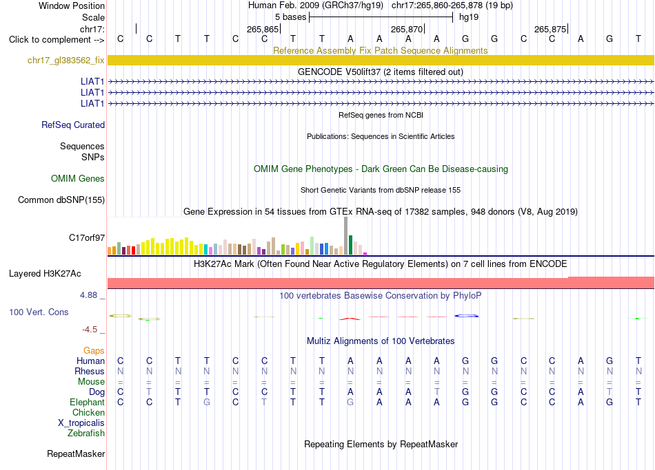Click the Repeating Elements by RepeatMasker title
Screen dimensions: 655x470
[x=381, y=444]
